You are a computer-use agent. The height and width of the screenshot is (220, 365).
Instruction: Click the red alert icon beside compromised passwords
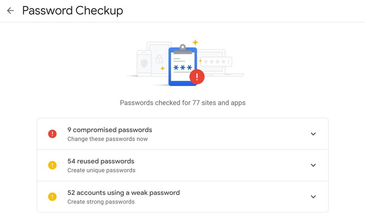point(52,134)
